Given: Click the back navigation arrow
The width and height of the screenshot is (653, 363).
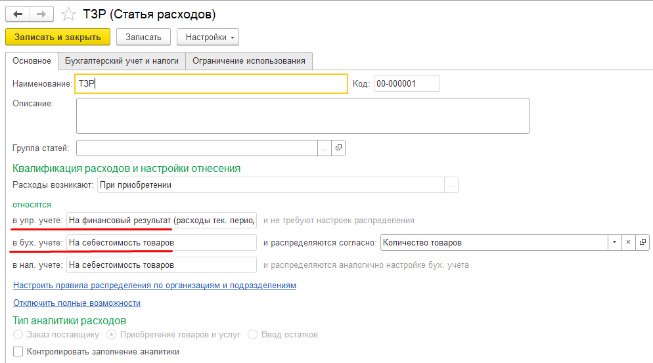Looking at the screenshot, I should [x=18, y=14].
